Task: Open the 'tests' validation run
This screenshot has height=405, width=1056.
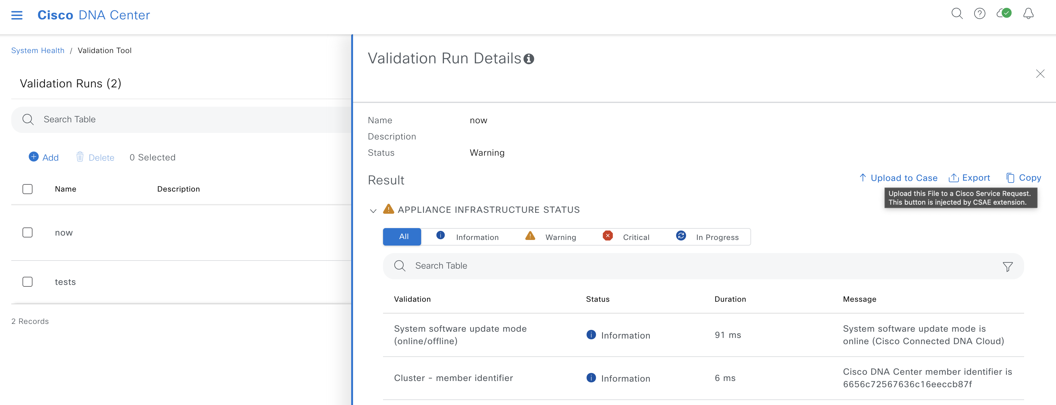Action: (x=65, y=282)
